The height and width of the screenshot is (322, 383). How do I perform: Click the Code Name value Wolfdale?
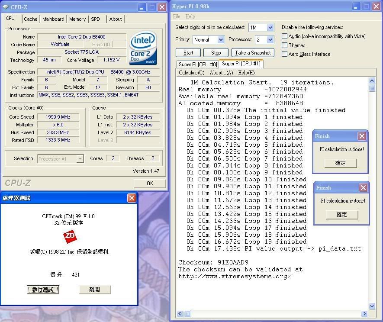(x=60, y=44)
